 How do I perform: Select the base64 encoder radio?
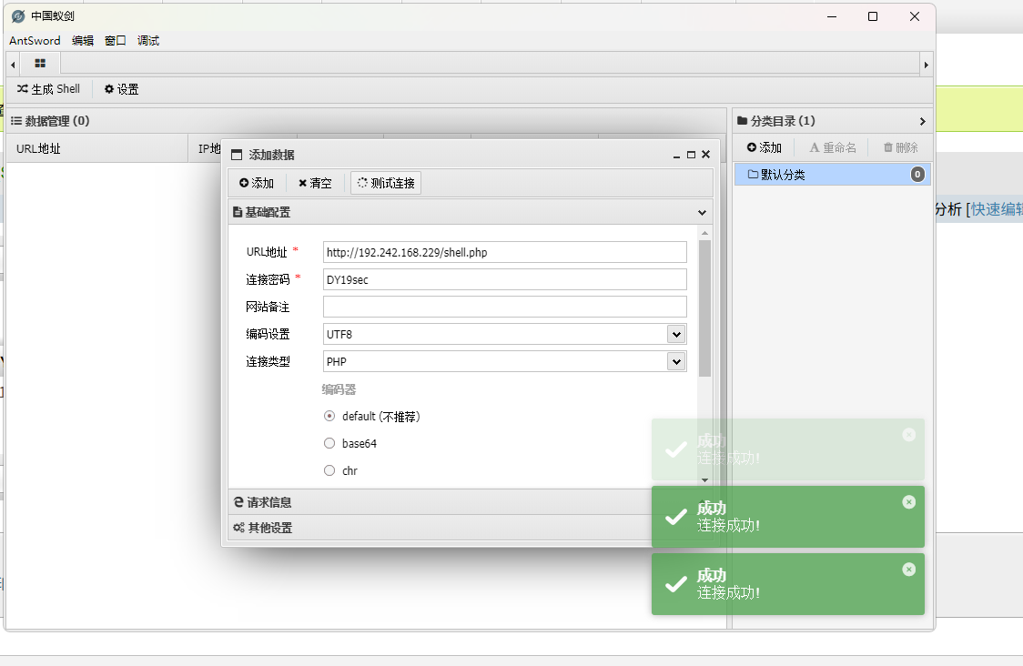329,444
